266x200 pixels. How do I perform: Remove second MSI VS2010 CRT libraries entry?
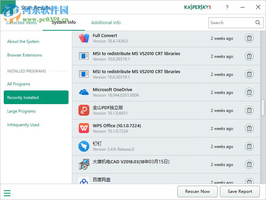(249, 74)
